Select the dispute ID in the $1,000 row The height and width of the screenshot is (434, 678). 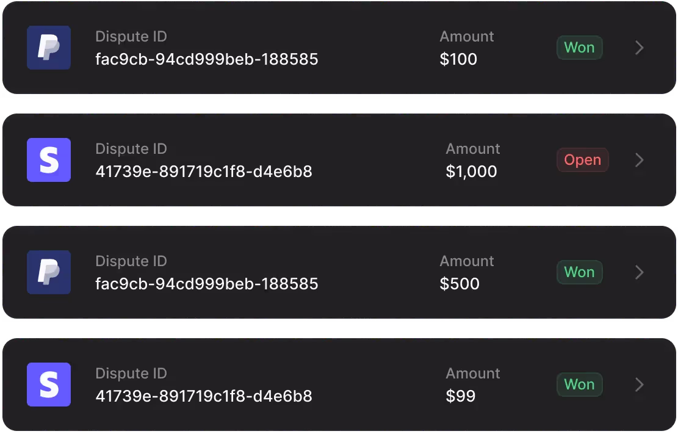pos(204,172)
